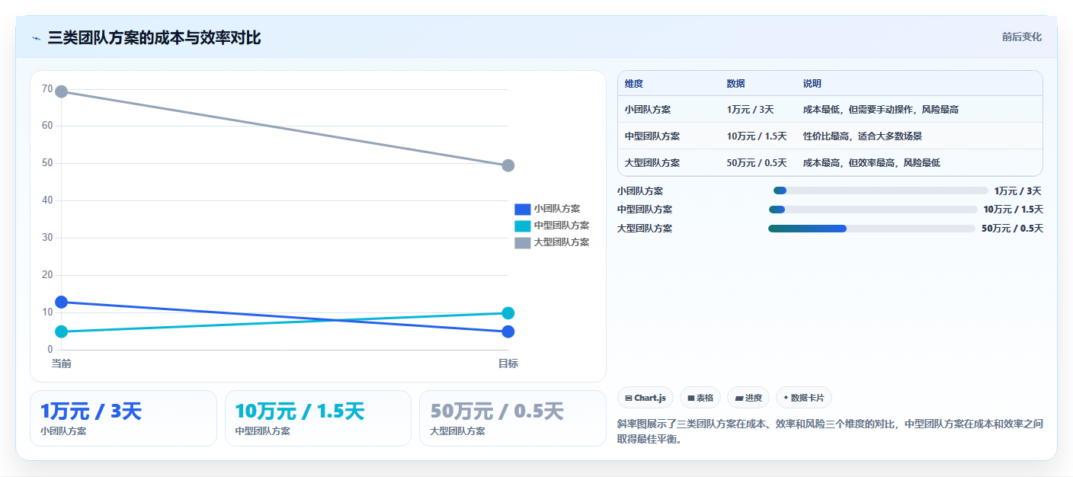
Task: Select the Chart.js tag chip
Action: [645, 398]
